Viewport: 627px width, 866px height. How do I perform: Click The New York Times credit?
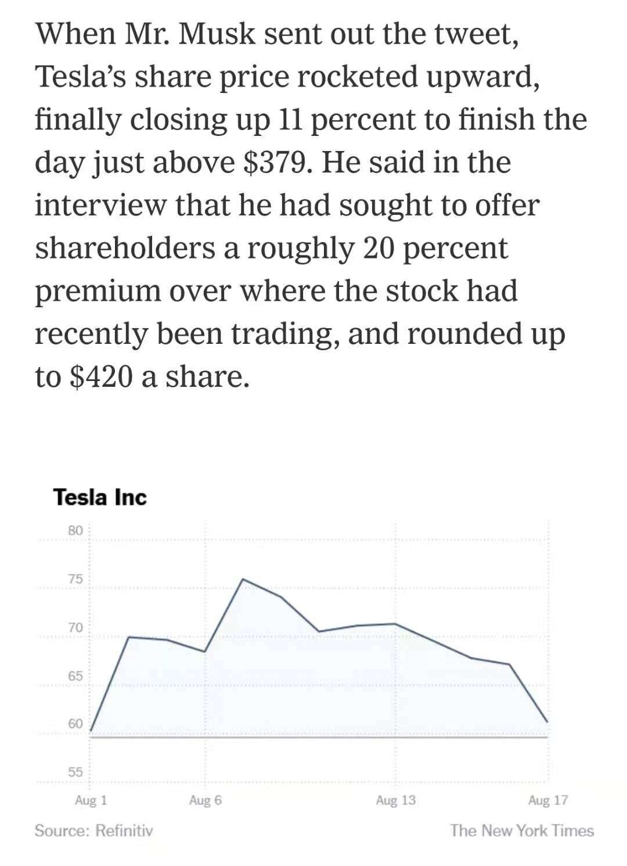pos(522,831)
